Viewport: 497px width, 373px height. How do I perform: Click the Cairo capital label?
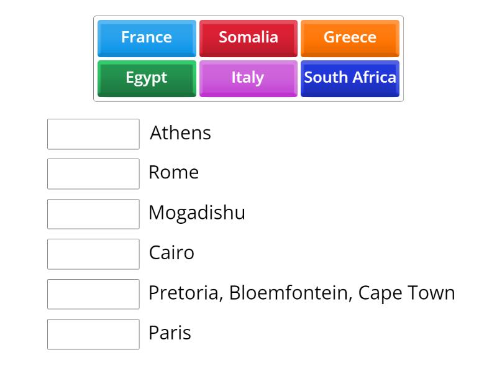tap(171, 253)
